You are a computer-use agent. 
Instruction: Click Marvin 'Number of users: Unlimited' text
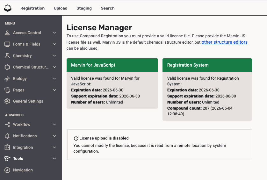[x=97, y=102]
